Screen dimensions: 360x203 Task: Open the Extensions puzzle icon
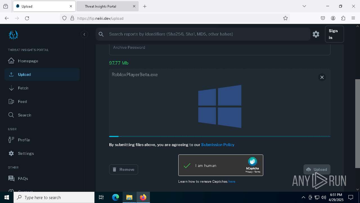point(343,18)
